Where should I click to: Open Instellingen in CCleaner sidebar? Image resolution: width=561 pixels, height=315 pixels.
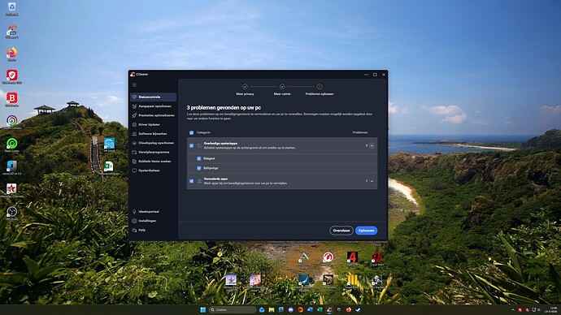pyautogui.click(x=153, y=221)
